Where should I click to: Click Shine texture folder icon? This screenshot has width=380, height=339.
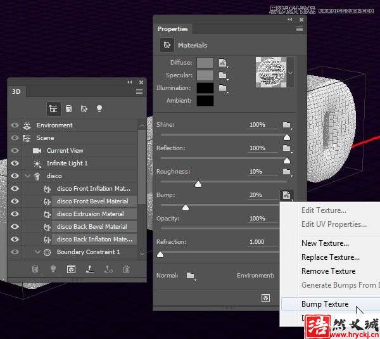(287, 125)
